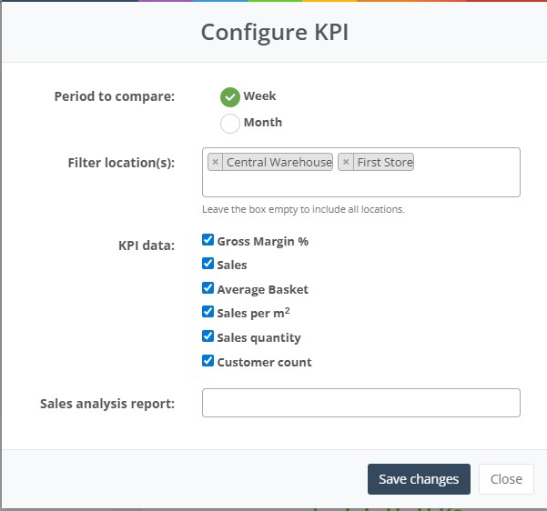
Task: Click the 'Sales analysis report:' label
Action: (x=107, y=404)
